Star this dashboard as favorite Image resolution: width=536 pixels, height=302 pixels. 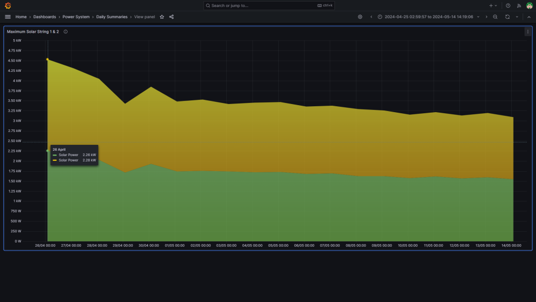pos(162,17)
